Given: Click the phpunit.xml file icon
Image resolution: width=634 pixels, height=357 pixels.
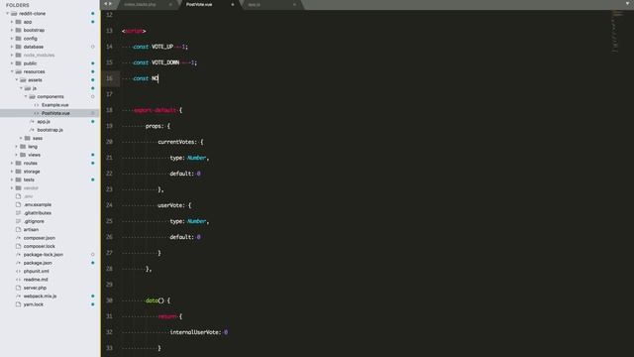Looking at the screenshot, I should coord(18,271).
